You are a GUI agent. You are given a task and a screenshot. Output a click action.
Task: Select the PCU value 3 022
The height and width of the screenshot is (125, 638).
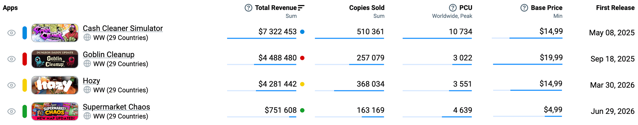463,58
